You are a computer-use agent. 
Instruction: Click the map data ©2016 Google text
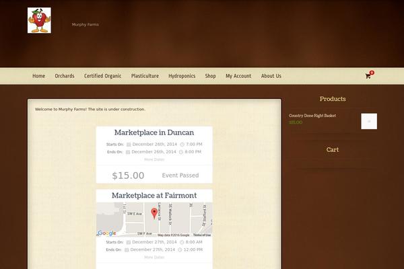pyautogui.click(x=174, y=235)
